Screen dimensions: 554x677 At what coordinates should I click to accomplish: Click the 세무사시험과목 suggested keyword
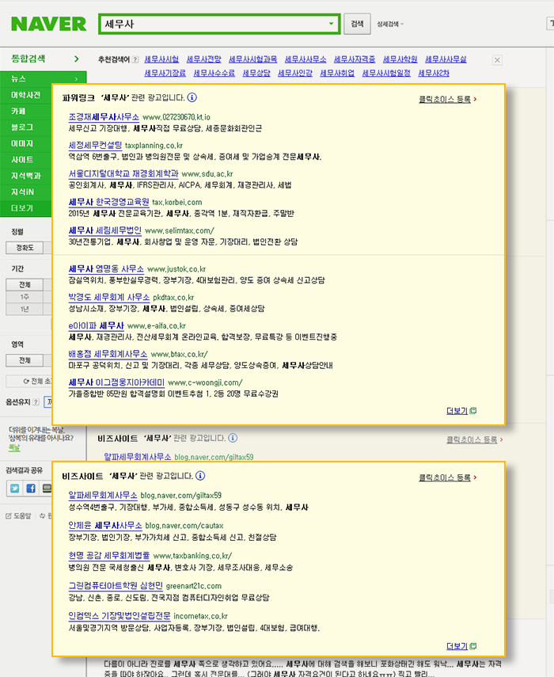[x=252, y=59]
